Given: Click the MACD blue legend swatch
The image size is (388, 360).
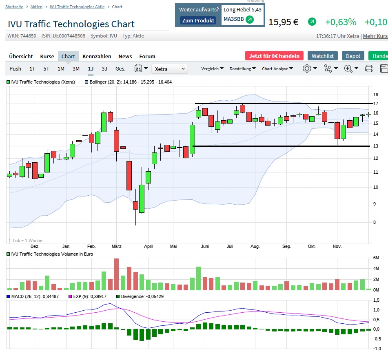Looking at the screenshot, I should pyautogui.click(x=8, y=296).
